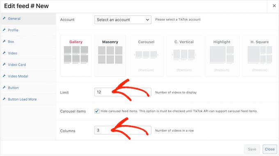279x156 pixels.
Task: Choose the Masonry layout grid icon
Action: click(110, 55)
